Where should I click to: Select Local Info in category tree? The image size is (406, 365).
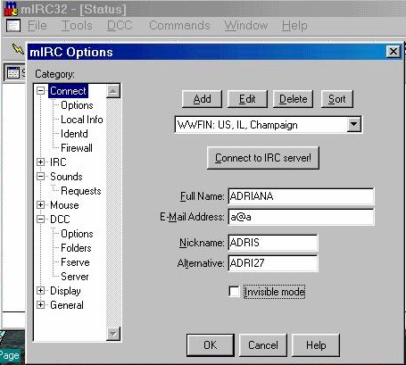82,120
